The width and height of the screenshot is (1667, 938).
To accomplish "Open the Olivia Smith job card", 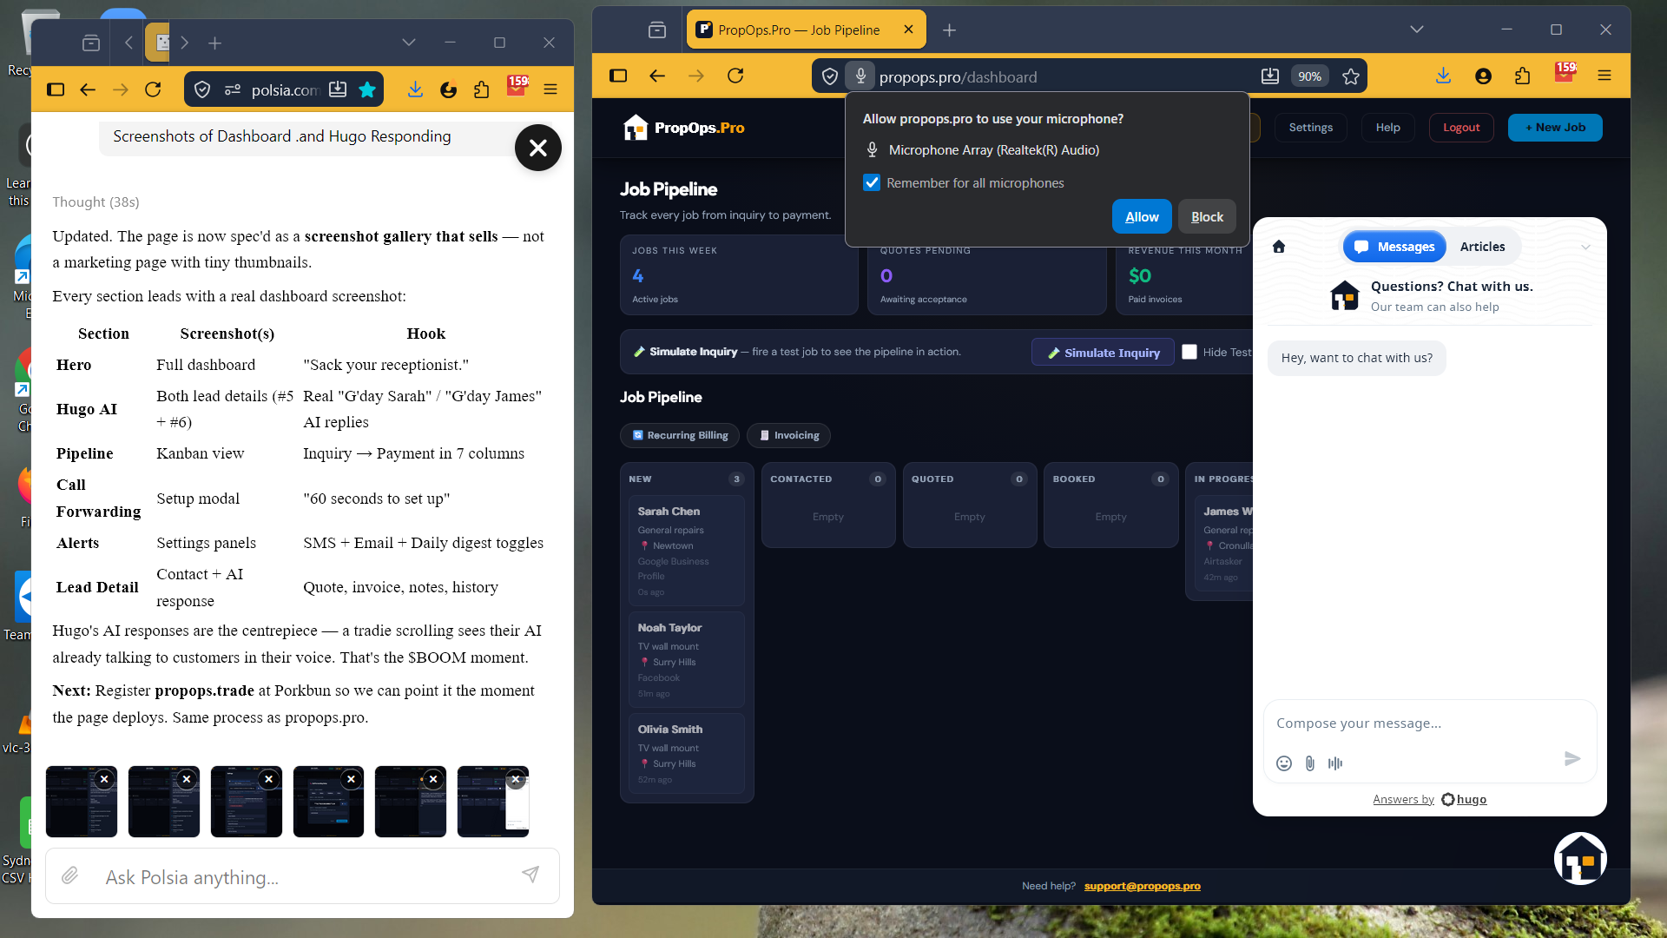I will [686, 753].
